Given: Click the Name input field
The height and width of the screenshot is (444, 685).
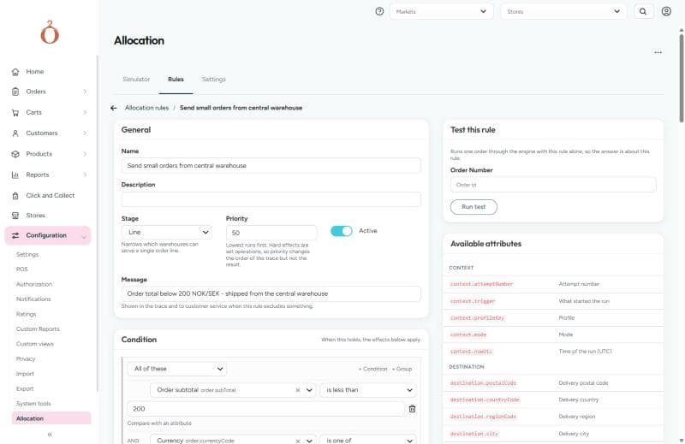Looking at the screenshot, I should coord(271,166).
